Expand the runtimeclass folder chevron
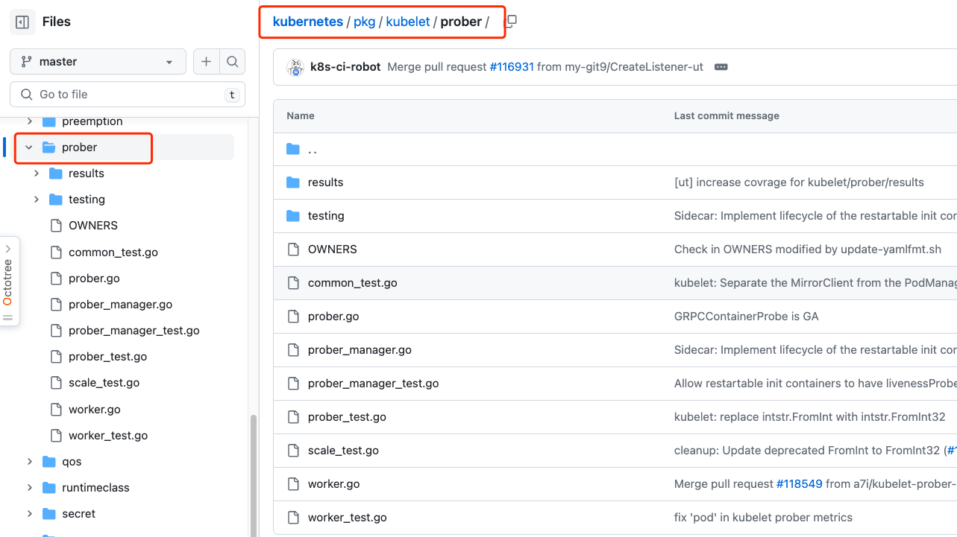This screenshot has width=957, height=537. pos(30,488)
